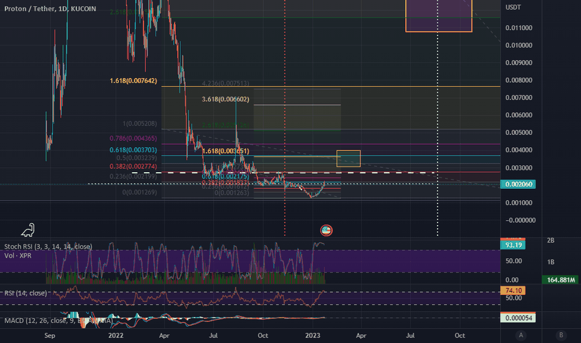
Task: Click the 0.004000 price axis label
Action: [519, 150]
